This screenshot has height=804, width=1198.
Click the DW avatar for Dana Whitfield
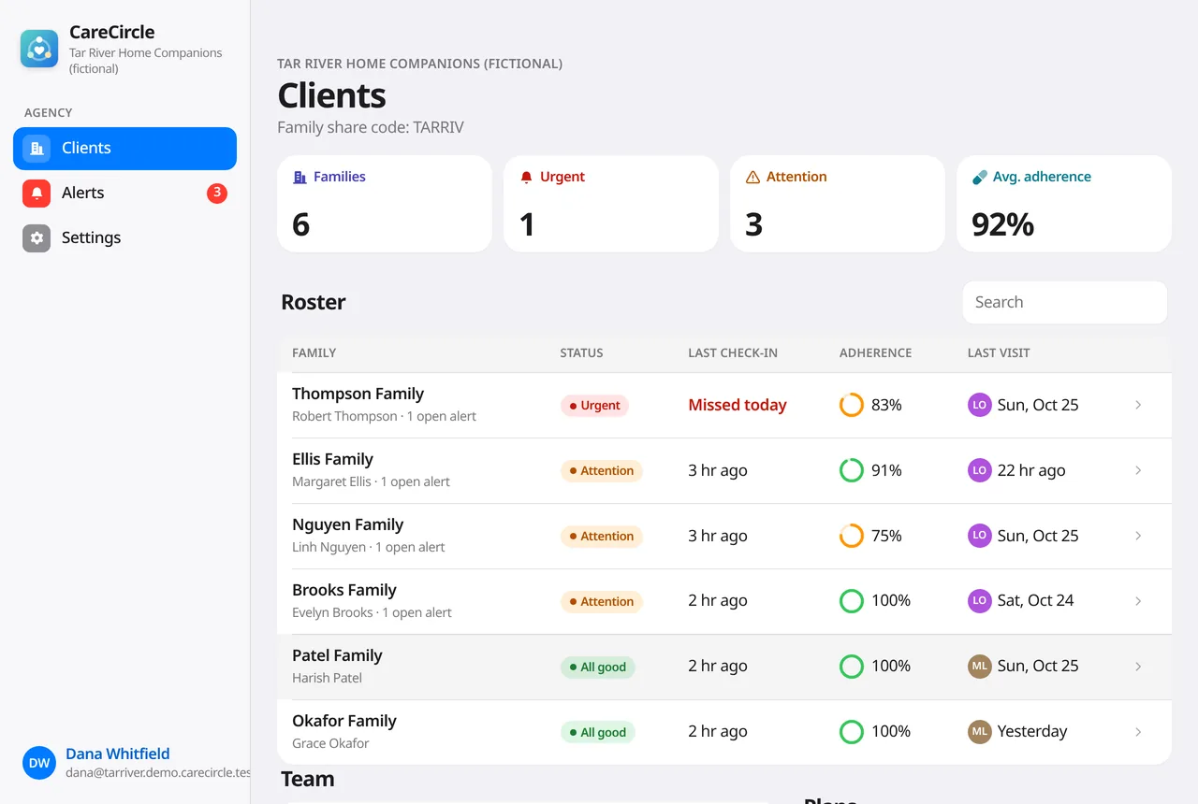[x=39, y=763]
